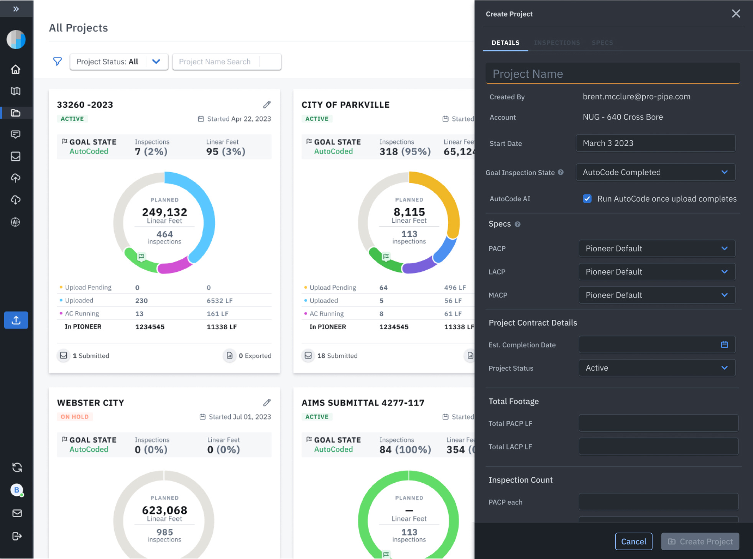
Task: Open the comments icon in sidebar
Action: pyautogui.click(x=15, y=134)
